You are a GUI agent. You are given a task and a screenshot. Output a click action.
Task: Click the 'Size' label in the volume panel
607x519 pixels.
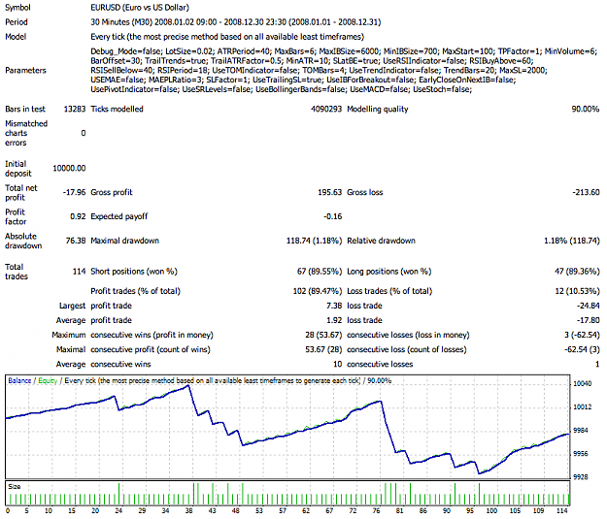pyautogui.click(x=14, y=487)
